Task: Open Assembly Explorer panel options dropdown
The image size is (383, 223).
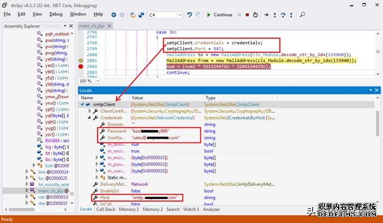Action: 65,26
